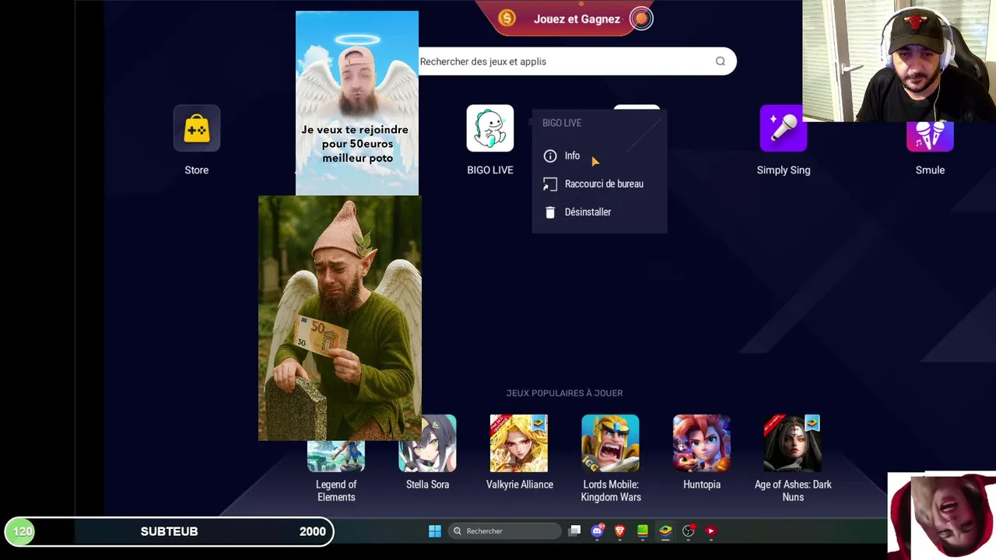
Task: Open Brave browser from the taskbar
Action: tap(620, 531)
